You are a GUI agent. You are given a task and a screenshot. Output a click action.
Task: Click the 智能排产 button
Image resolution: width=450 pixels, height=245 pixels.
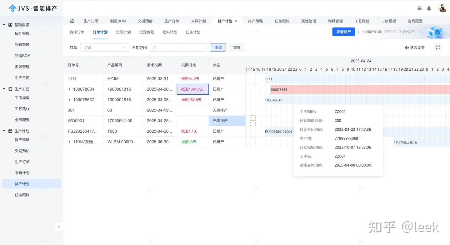click(x=343, y=32)
